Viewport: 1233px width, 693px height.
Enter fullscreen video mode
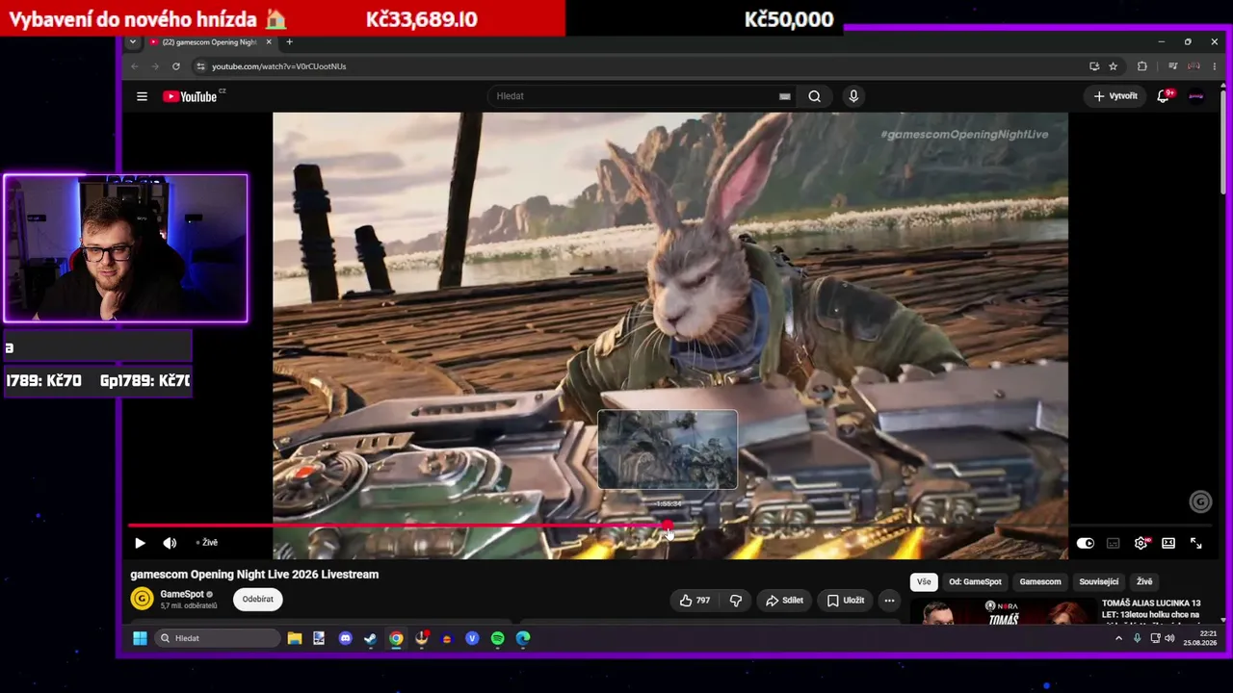click(1195, 543)
